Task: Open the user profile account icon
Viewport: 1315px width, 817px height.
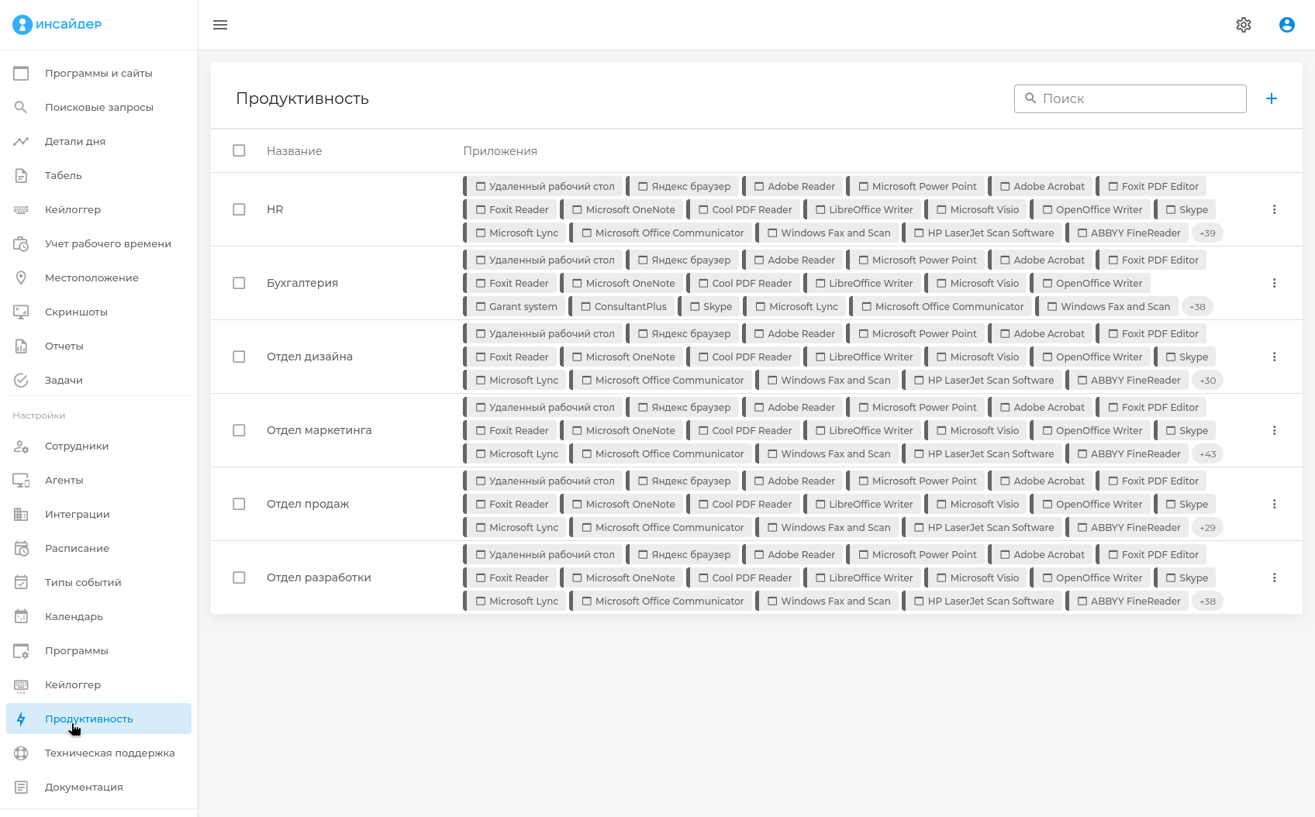Action: [x=1287, y=25]
